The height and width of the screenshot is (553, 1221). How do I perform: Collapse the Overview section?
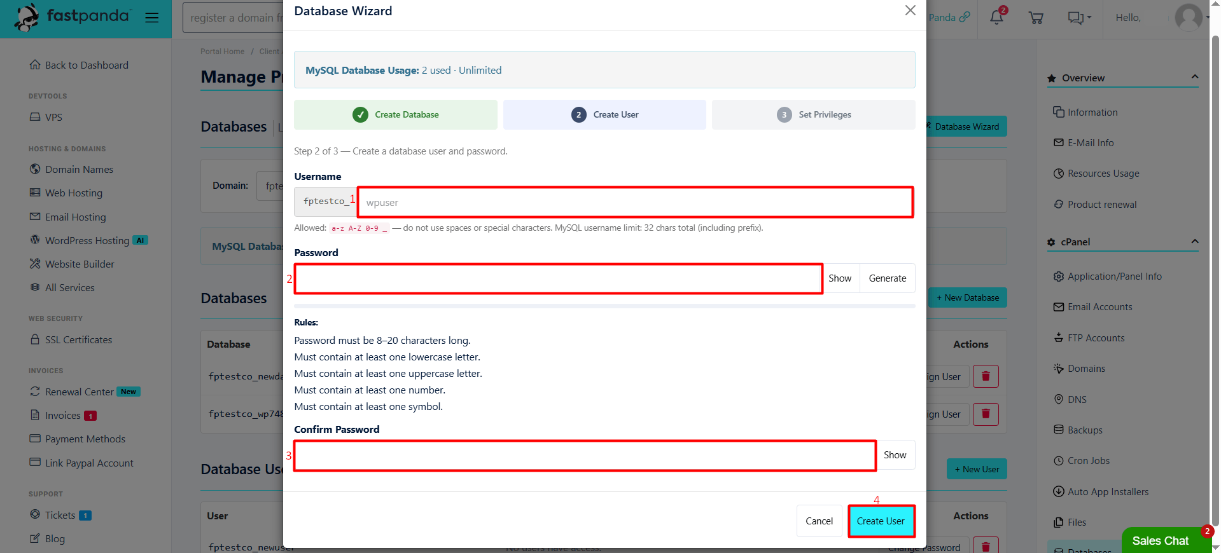pos(1195,77)
